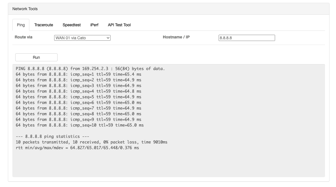Open the API Test Tool tab
Viewport: 336px width, 187px height.
click(x=119, y=25)
